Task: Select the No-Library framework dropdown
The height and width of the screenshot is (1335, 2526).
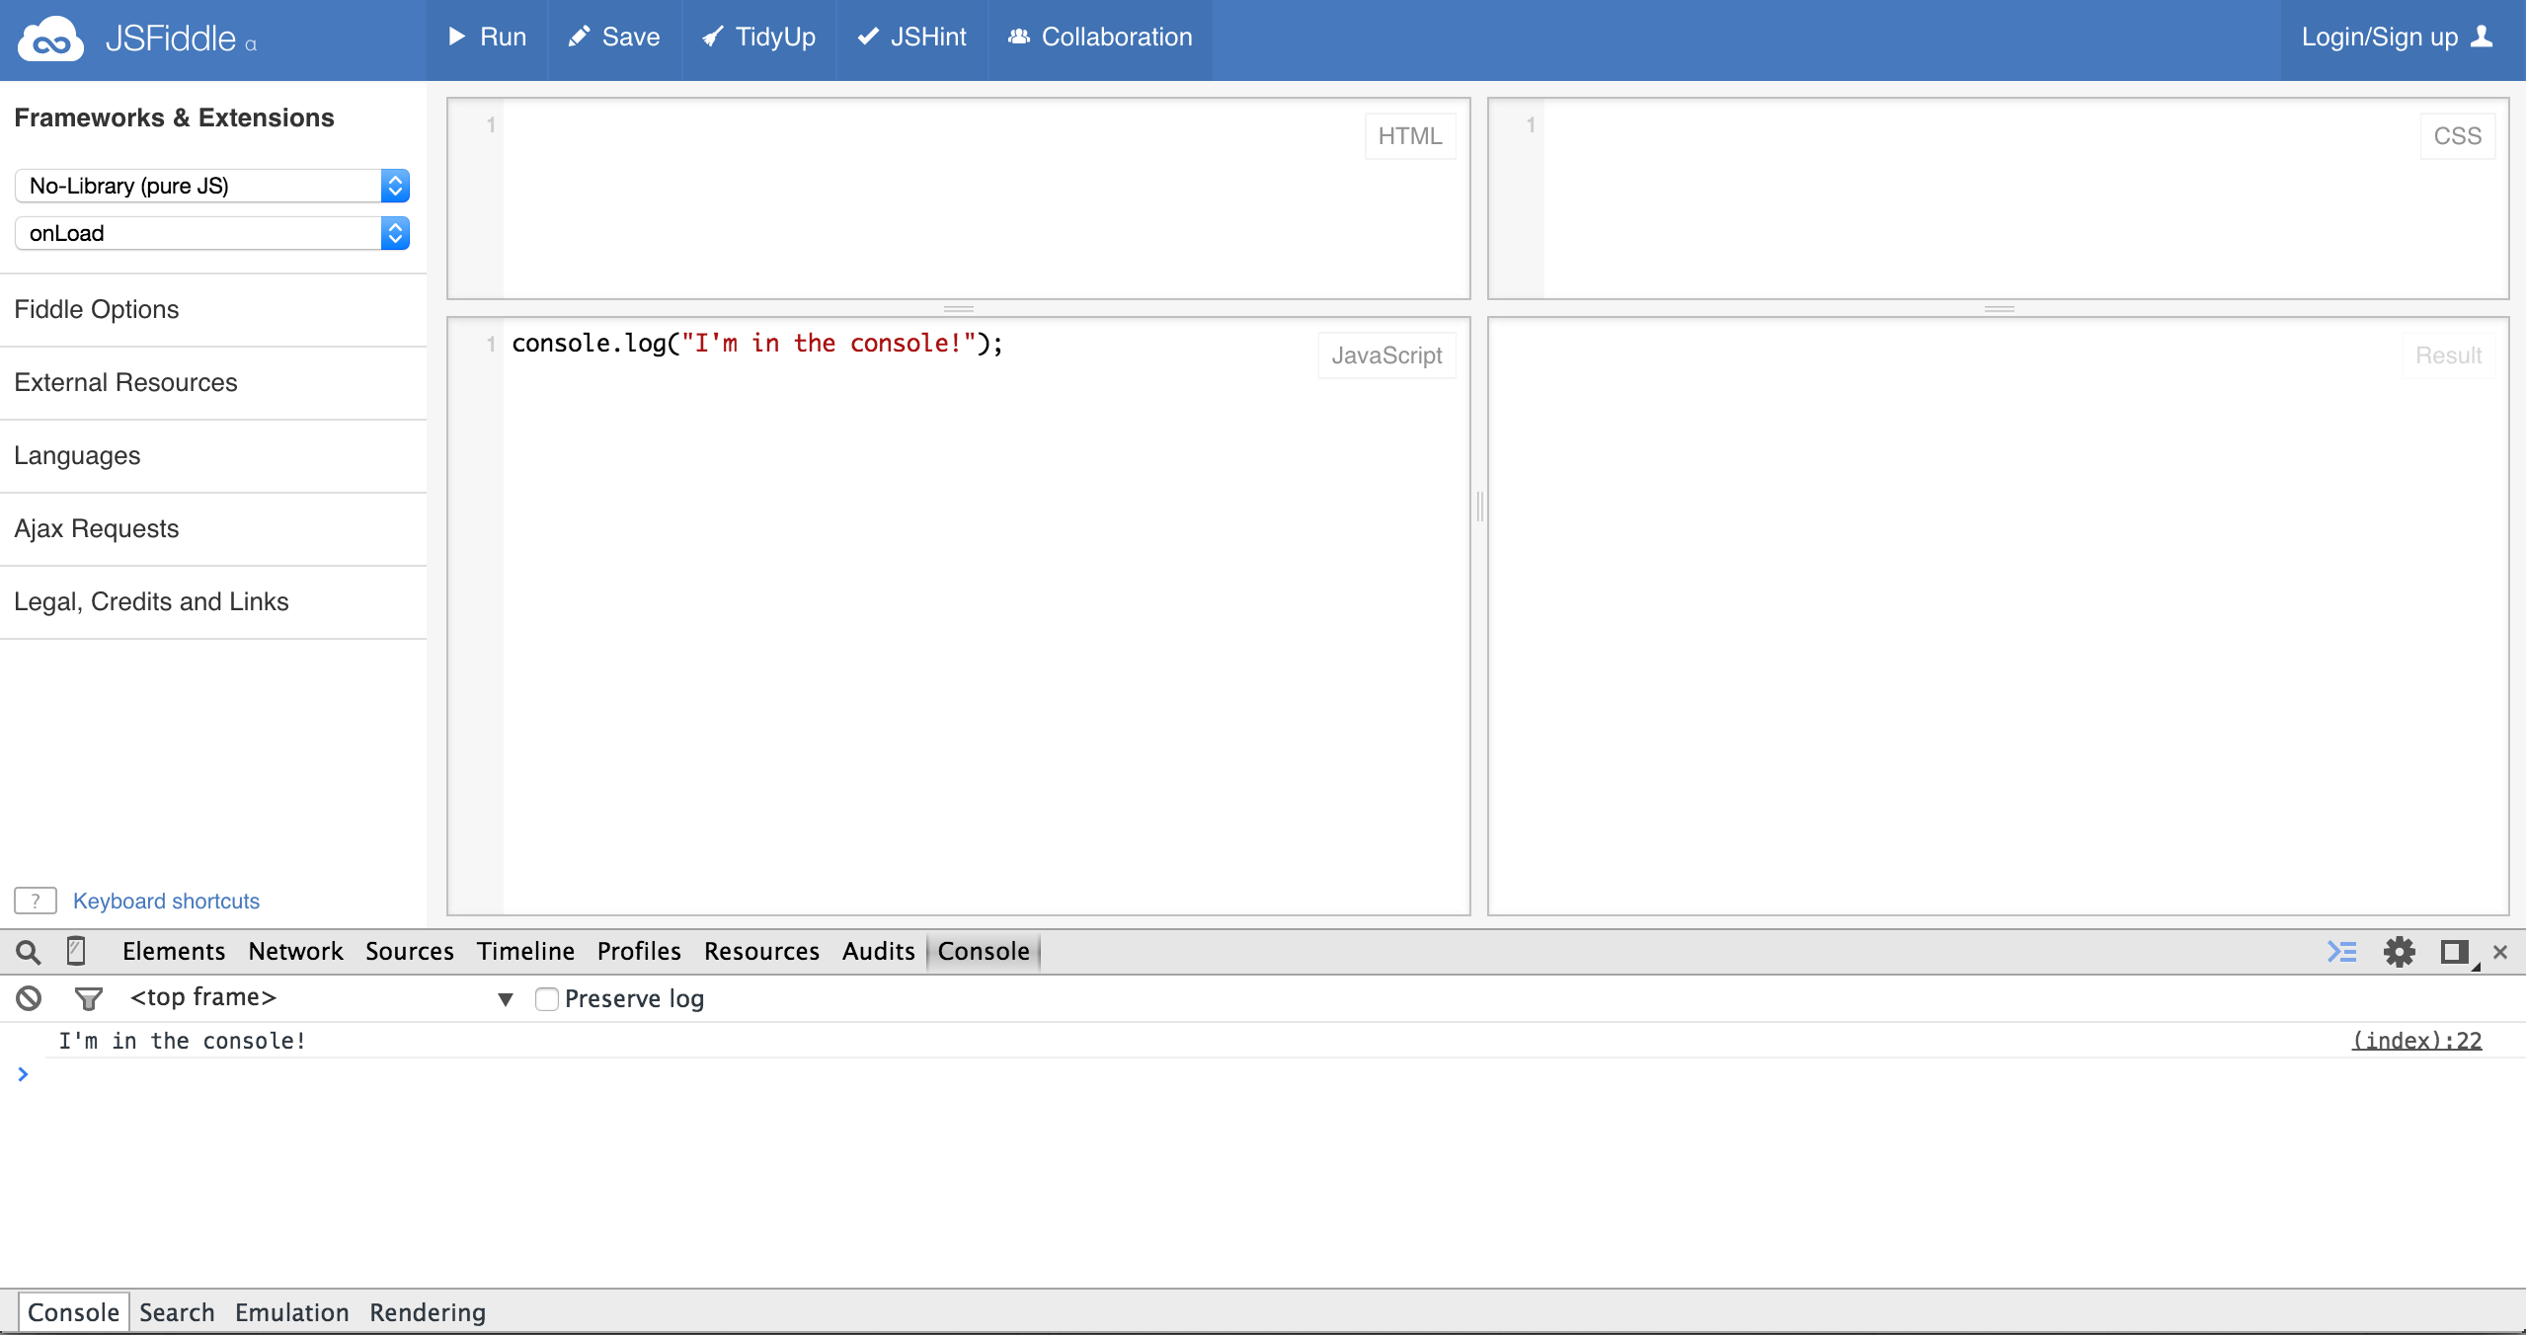Action: coord(212,186)
